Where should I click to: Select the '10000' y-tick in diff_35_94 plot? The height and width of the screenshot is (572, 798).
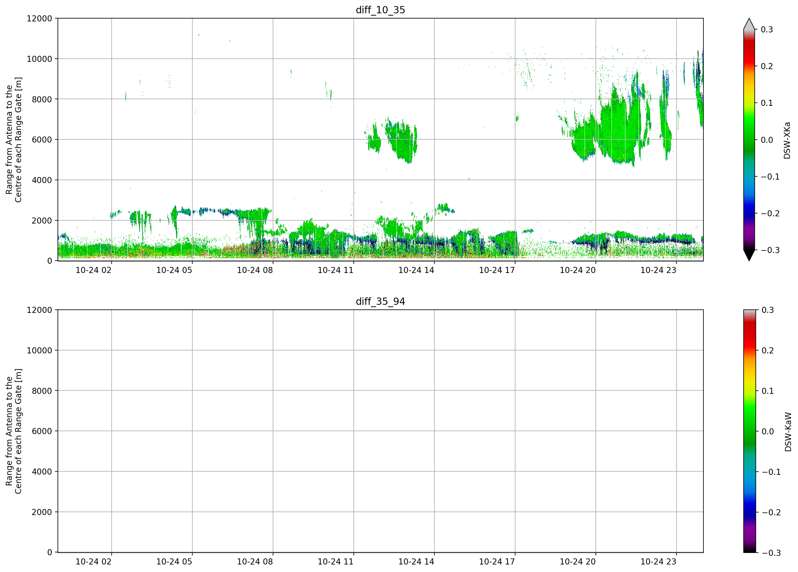pyautogui.click(x=39, y=351)
